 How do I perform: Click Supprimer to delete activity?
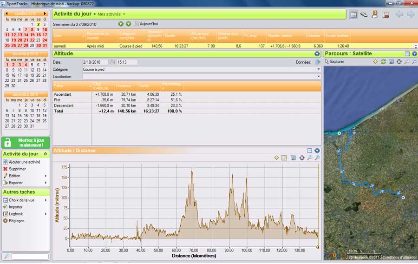click(x=17, y=169)
